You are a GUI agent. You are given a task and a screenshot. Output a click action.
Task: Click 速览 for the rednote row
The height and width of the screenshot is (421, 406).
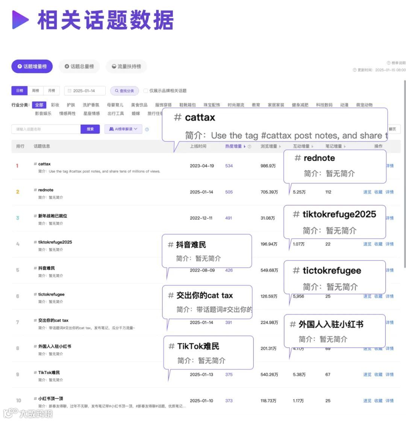tap(367, 192)
